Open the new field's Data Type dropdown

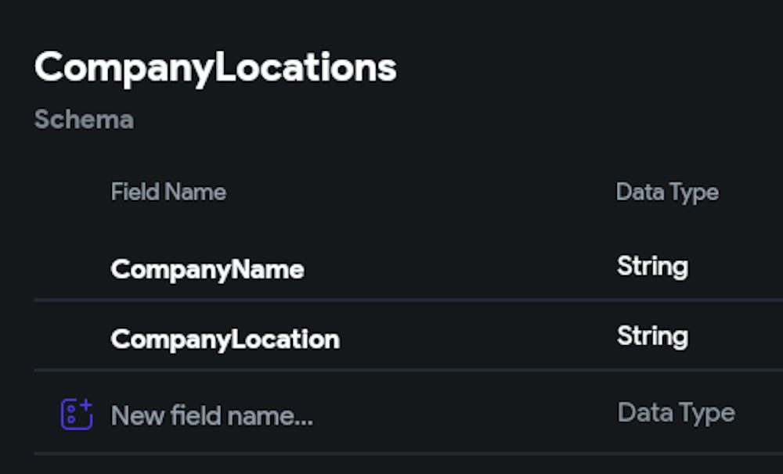pyautogui.click(x=676, y=413)
